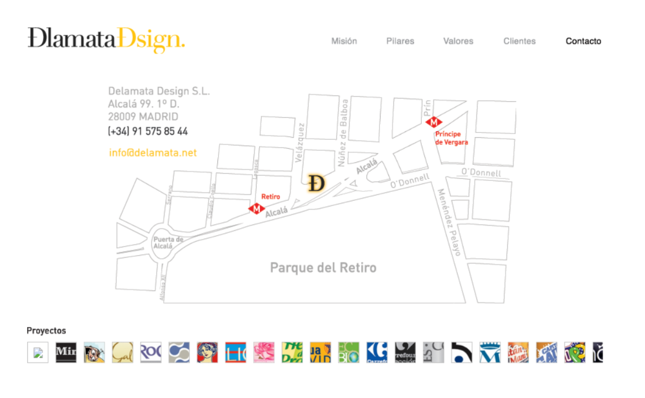Open the art nouveau woman portrait thumbnail

point(207,352)
